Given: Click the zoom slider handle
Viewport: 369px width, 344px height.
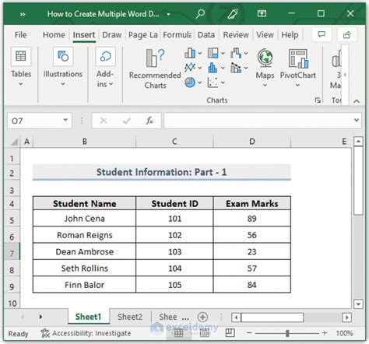Looking at the screenshot, I should click(x=287, y=333).
